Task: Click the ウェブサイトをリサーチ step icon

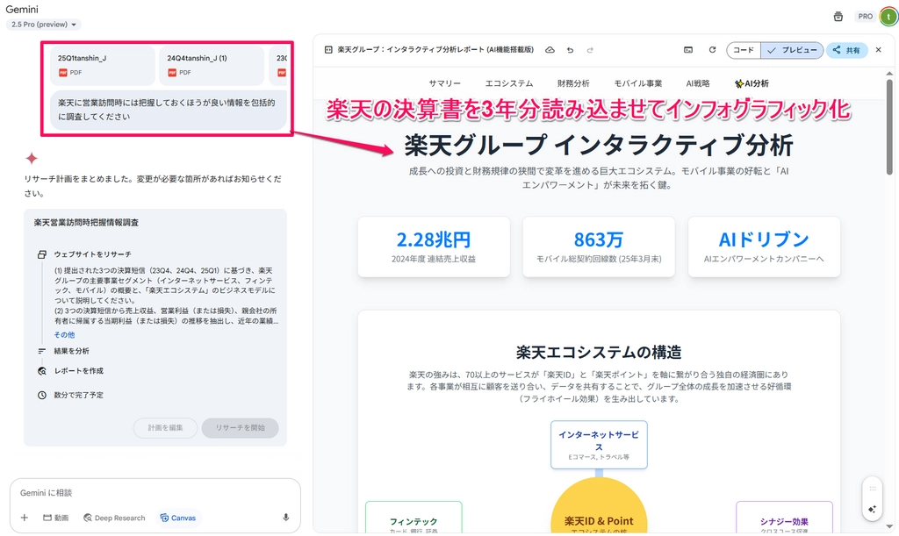Action: [x=42, y=254]
